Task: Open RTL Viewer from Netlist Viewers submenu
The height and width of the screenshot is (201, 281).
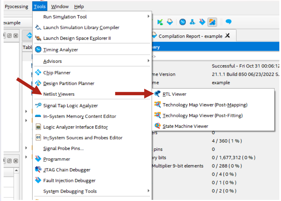Action: pyautogui.click(x=174, y=94)
